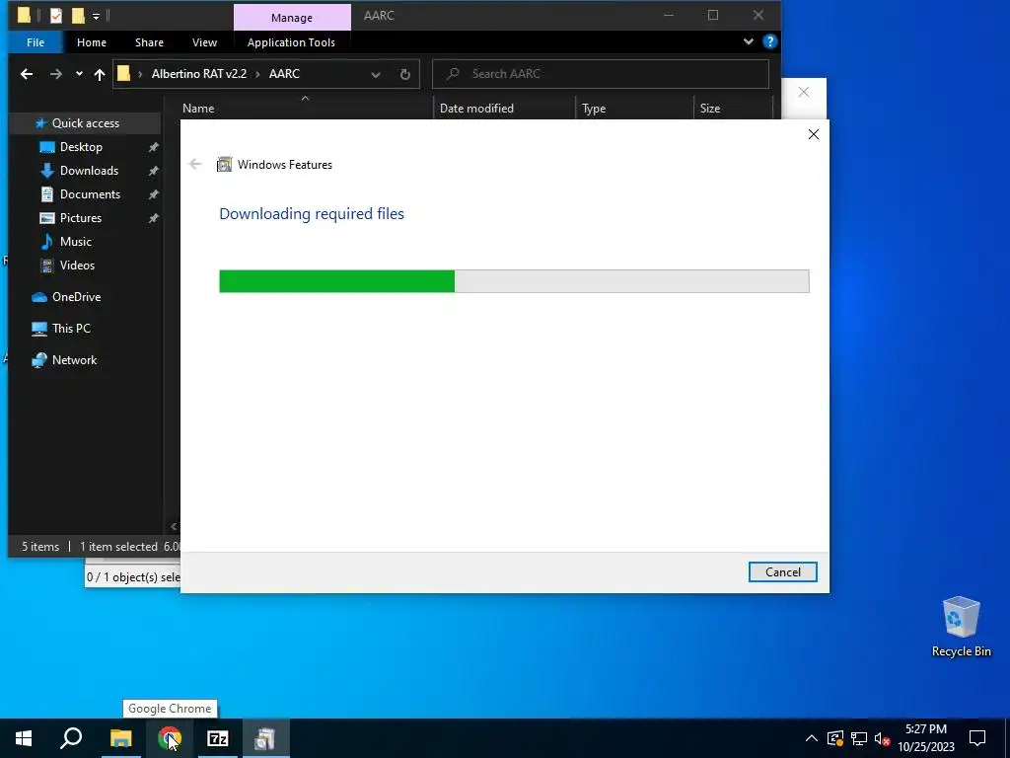This screenshot has width=1010, height=758.
Task: Open Documents in navigation pane
Action: click(x=90, y=194)
